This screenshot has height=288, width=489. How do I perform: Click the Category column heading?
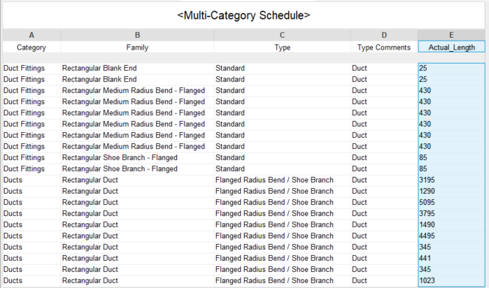pyautogui.click(x=31, y=48)
